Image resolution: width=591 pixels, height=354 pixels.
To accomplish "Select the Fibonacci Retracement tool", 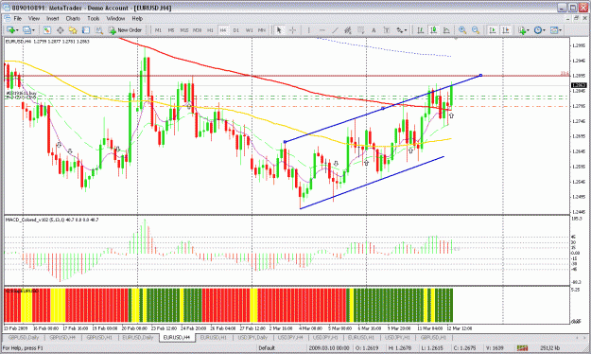I will (360, 30).
